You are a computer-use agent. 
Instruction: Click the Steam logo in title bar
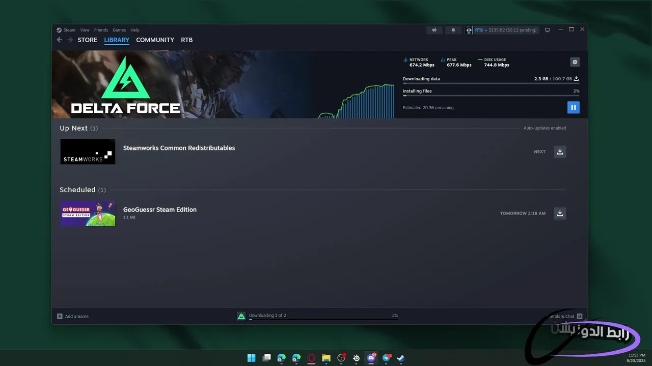pos(59,30)
